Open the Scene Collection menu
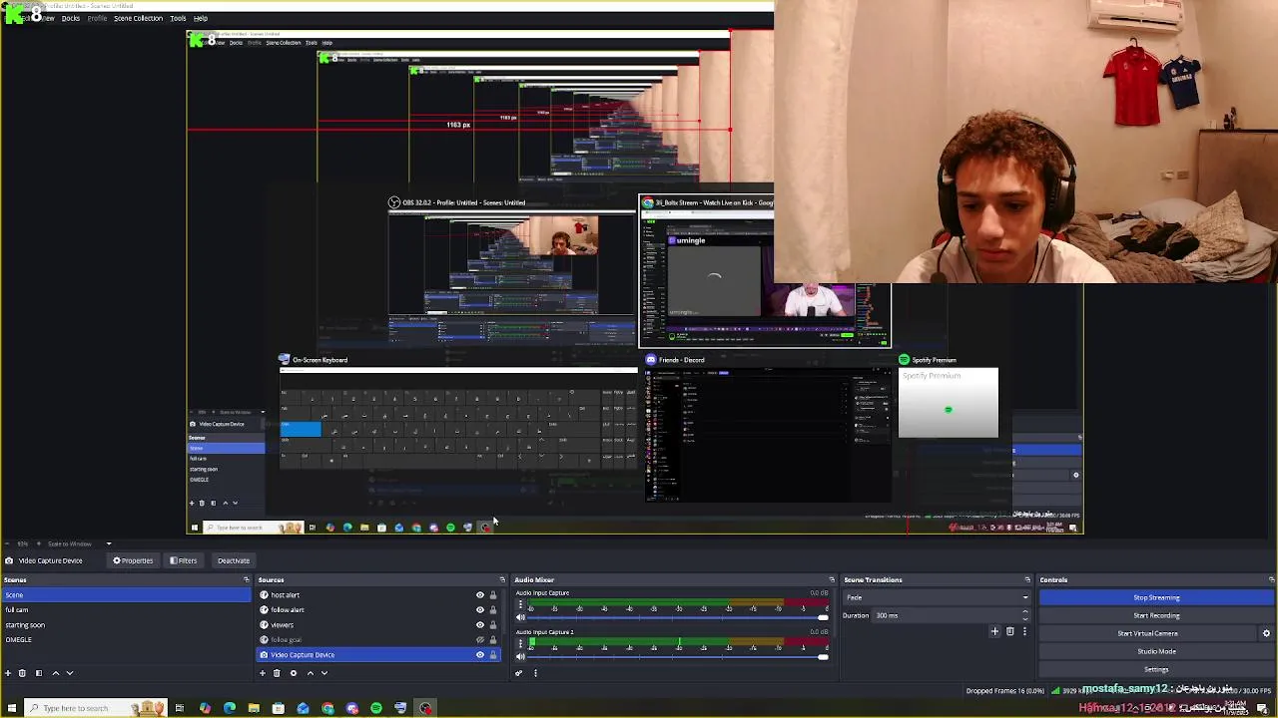This screenshot has height=718, width=1278. tap(138, 18)
